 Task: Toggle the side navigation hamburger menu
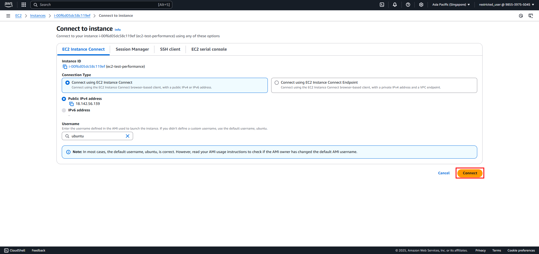pyautogui.click(x=8, y=16)
